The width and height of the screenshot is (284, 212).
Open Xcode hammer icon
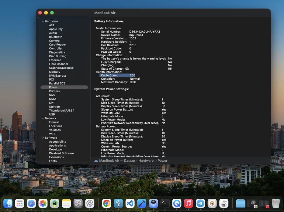click(142, 203)
